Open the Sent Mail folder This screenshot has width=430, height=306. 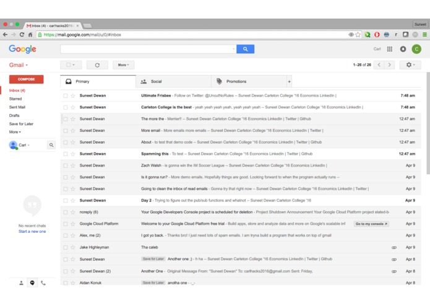pos(17,107)
